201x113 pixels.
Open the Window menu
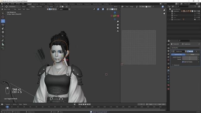coord(18,4)
